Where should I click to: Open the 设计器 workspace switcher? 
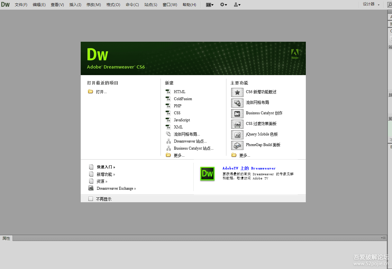pos(371,4)
